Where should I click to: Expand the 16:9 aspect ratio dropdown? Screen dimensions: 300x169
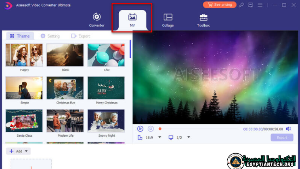(159, 137)
